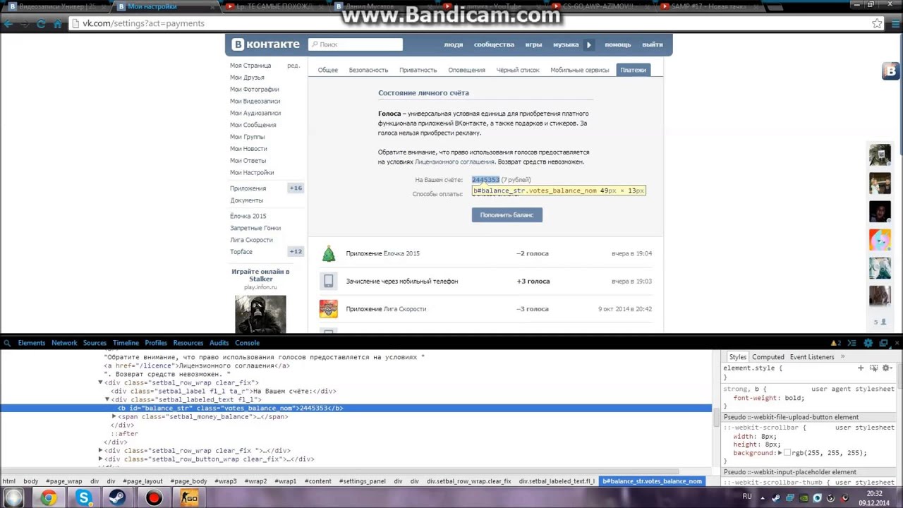Image resolution: width=903 pixels, height=508 pixels.
Task: Collapse the setbal_row_wrap clear_fix div node
Action: click(100, 382)
